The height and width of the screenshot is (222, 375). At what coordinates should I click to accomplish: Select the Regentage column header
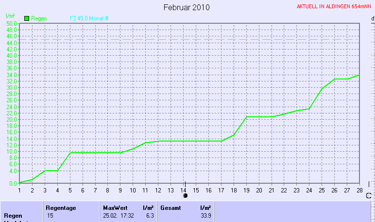[61, 207]
